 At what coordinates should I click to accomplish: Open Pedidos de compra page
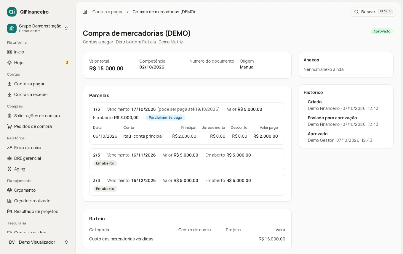tap(38, 126)
